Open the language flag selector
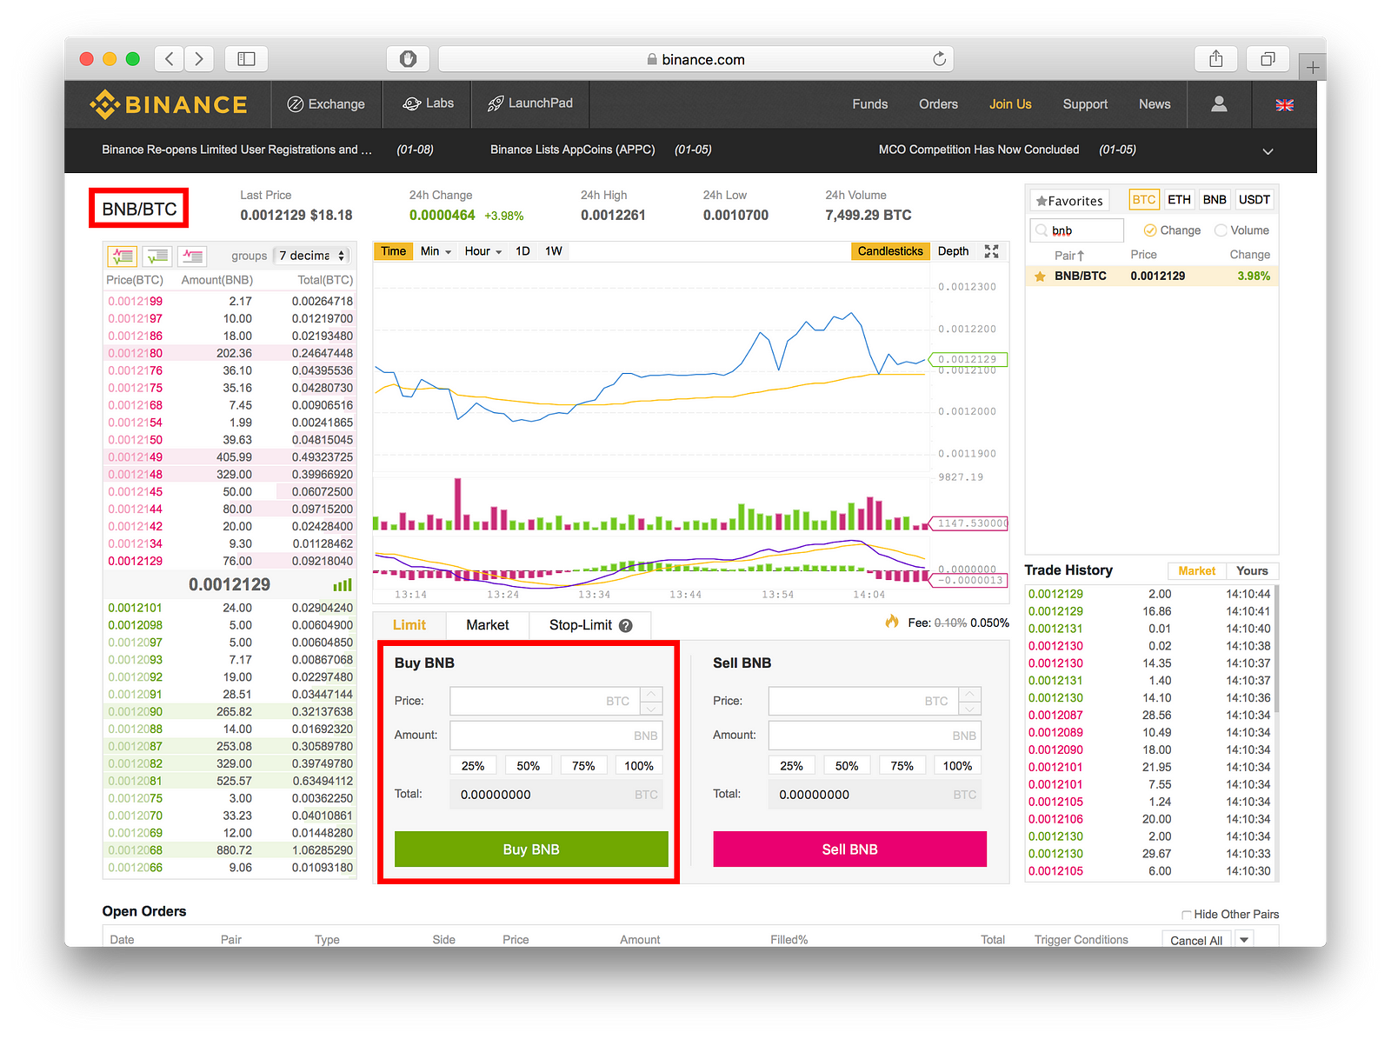 1284,105
